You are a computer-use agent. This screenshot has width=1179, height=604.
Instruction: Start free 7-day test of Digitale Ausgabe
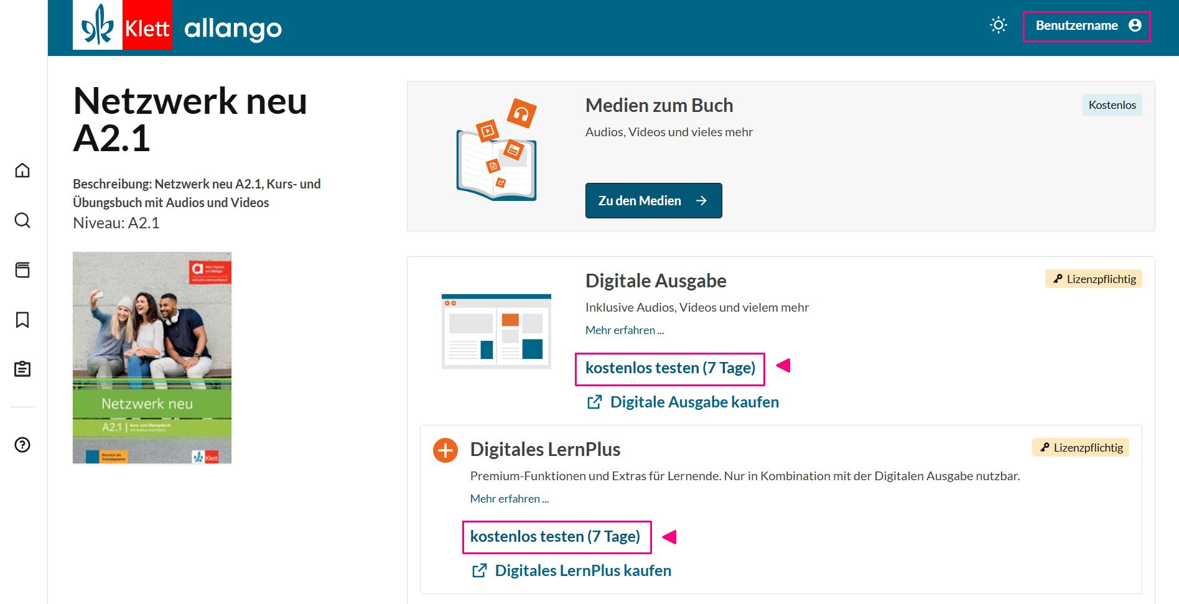point(670,368)
